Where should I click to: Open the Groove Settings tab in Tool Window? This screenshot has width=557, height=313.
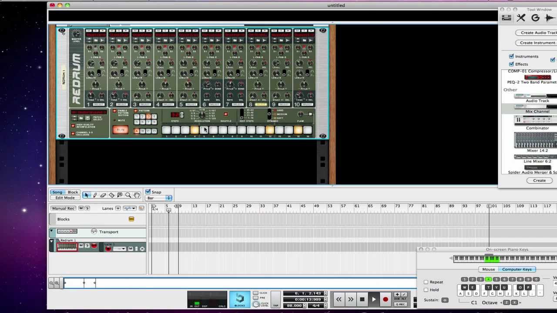tap(535, 18)
